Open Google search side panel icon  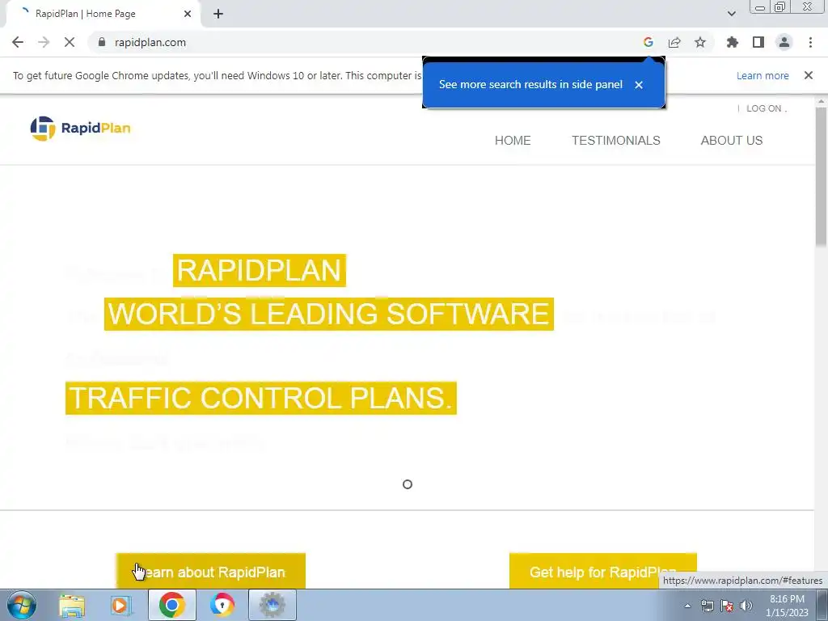coord(648,42)
